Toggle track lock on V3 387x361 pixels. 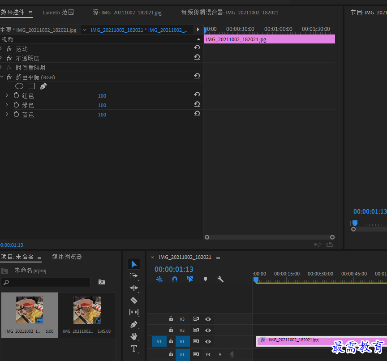[171, 318]
